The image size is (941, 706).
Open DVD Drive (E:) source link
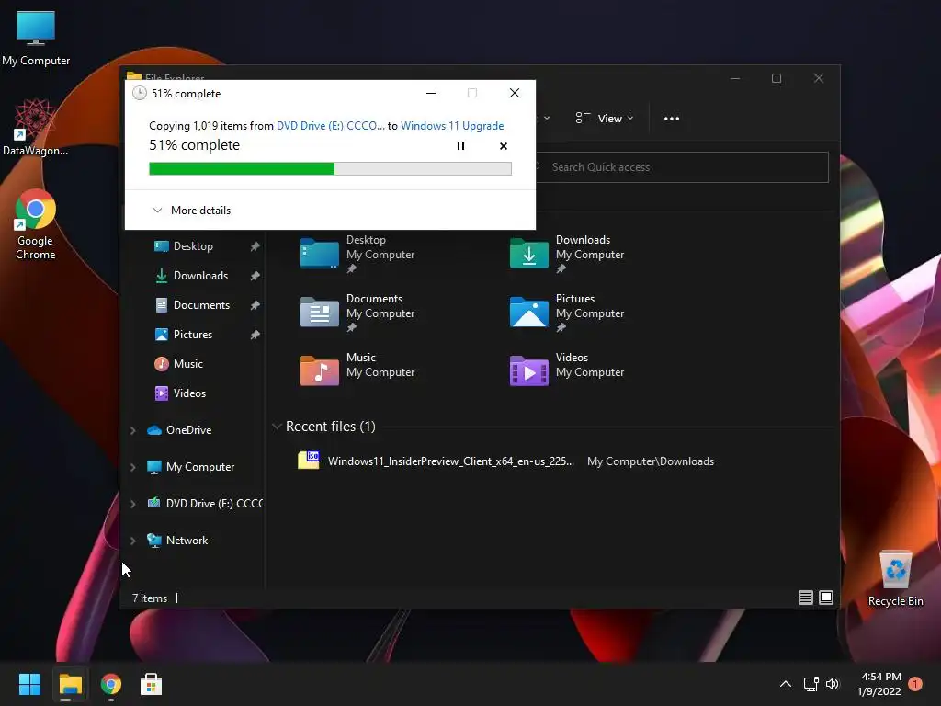pyautogui.click(x=331, y=125)
